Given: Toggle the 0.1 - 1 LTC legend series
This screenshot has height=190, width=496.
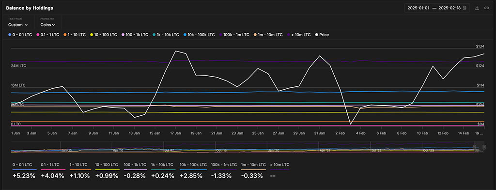Looking at the screenshot, I should pyautogui.click(x=48, y=35).
